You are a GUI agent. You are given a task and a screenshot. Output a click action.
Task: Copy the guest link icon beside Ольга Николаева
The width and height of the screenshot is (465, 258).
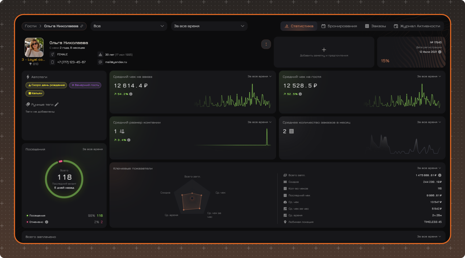tap(82, 26)
